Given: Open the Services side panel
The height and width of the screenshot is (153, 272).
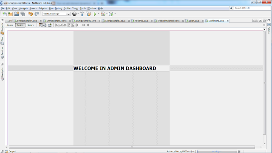Looking at the screenshot, I should [x=2, y=53].
